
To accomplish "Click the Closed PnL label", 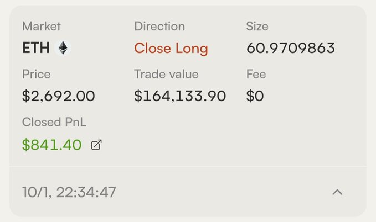I will pos(54,122).
